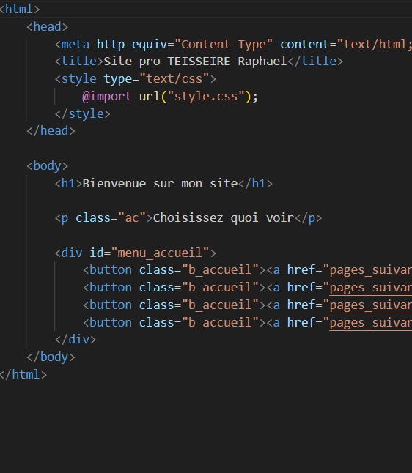The height and width of the screenshot is (473, 412).
Task: Place cursor in "Site pro TEISSEIRE Raphael" text
Action: [195, 62]
